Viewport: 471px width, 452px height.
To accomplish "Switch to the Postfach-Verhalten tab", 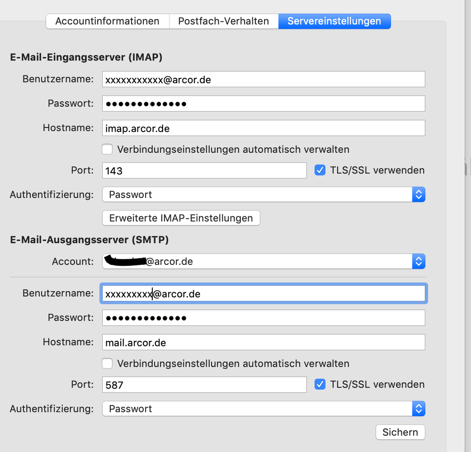I will pyautogui.click(x=223, y=21).
